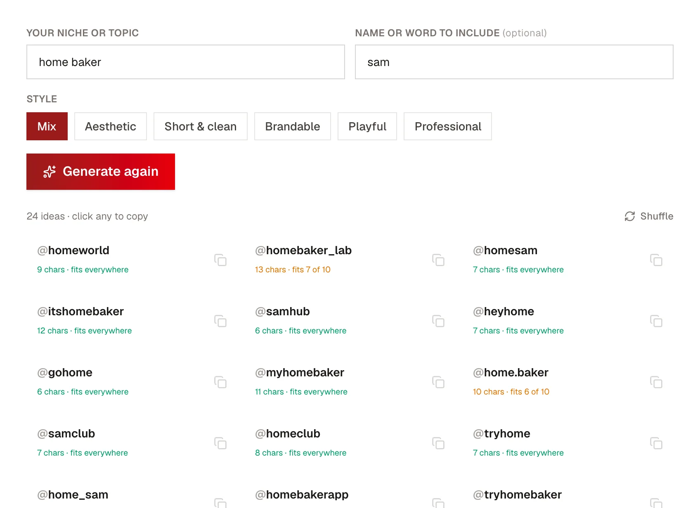The height and width of the screenshot is (508, 700).
Task: Click the @itshomebaker handle text
Action: 80,312
